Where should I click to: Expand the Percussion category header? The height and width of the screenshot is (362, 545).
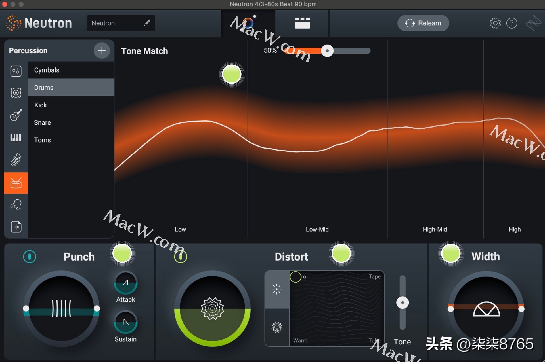(28, 50)
